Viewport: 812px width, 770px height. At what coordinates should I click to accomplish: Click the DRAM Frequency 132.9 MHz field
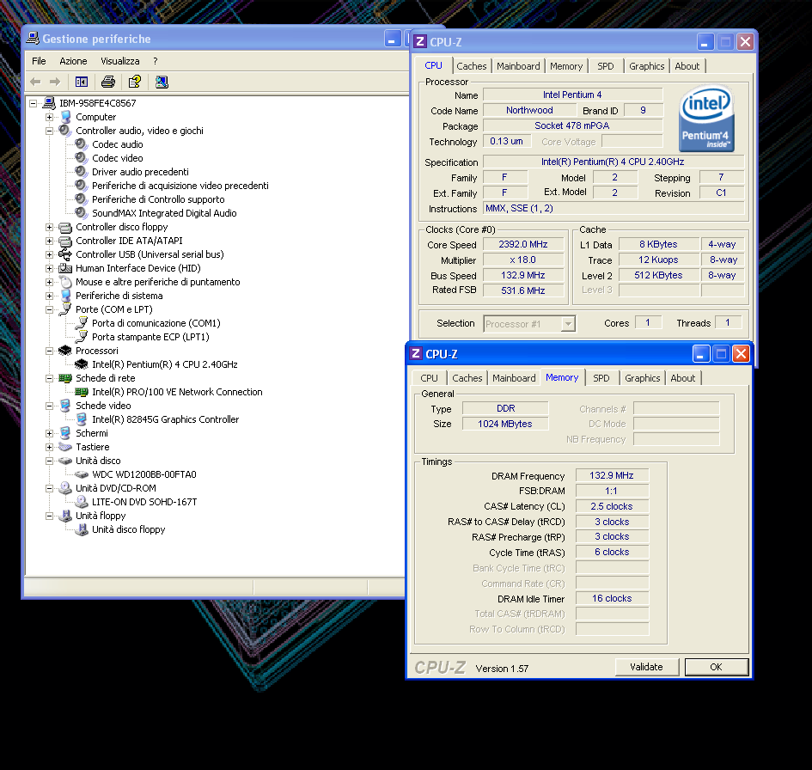coord(612,475)
